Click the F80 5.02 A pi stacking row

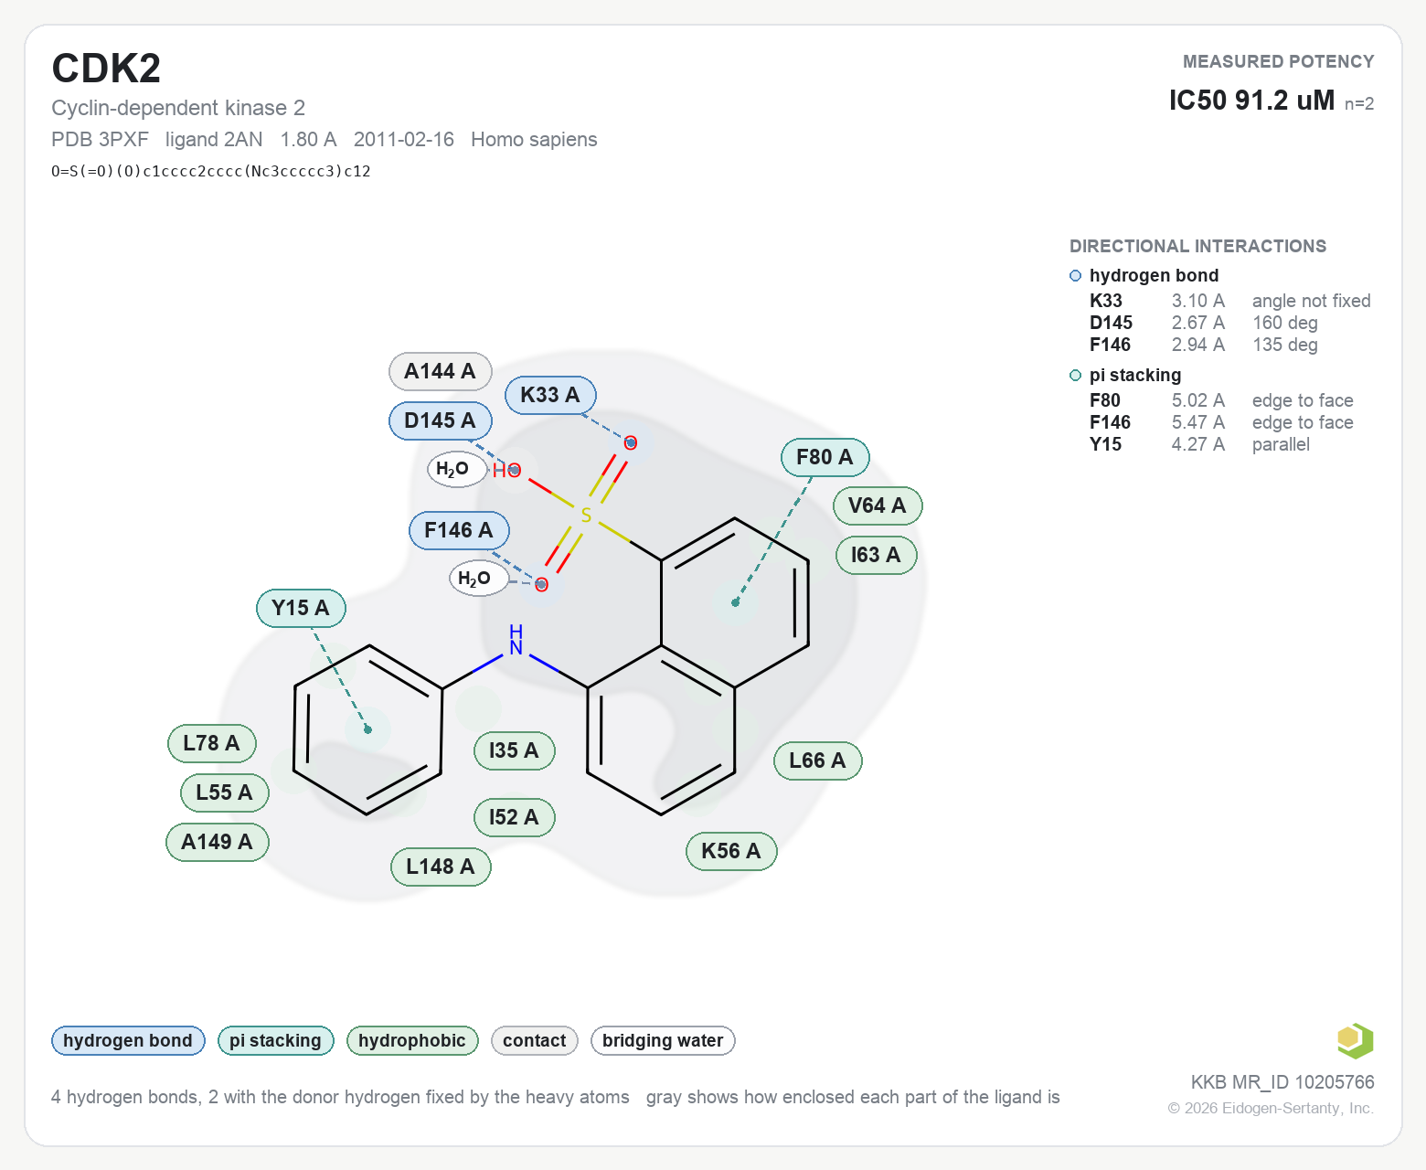(x=1221, y=400)
